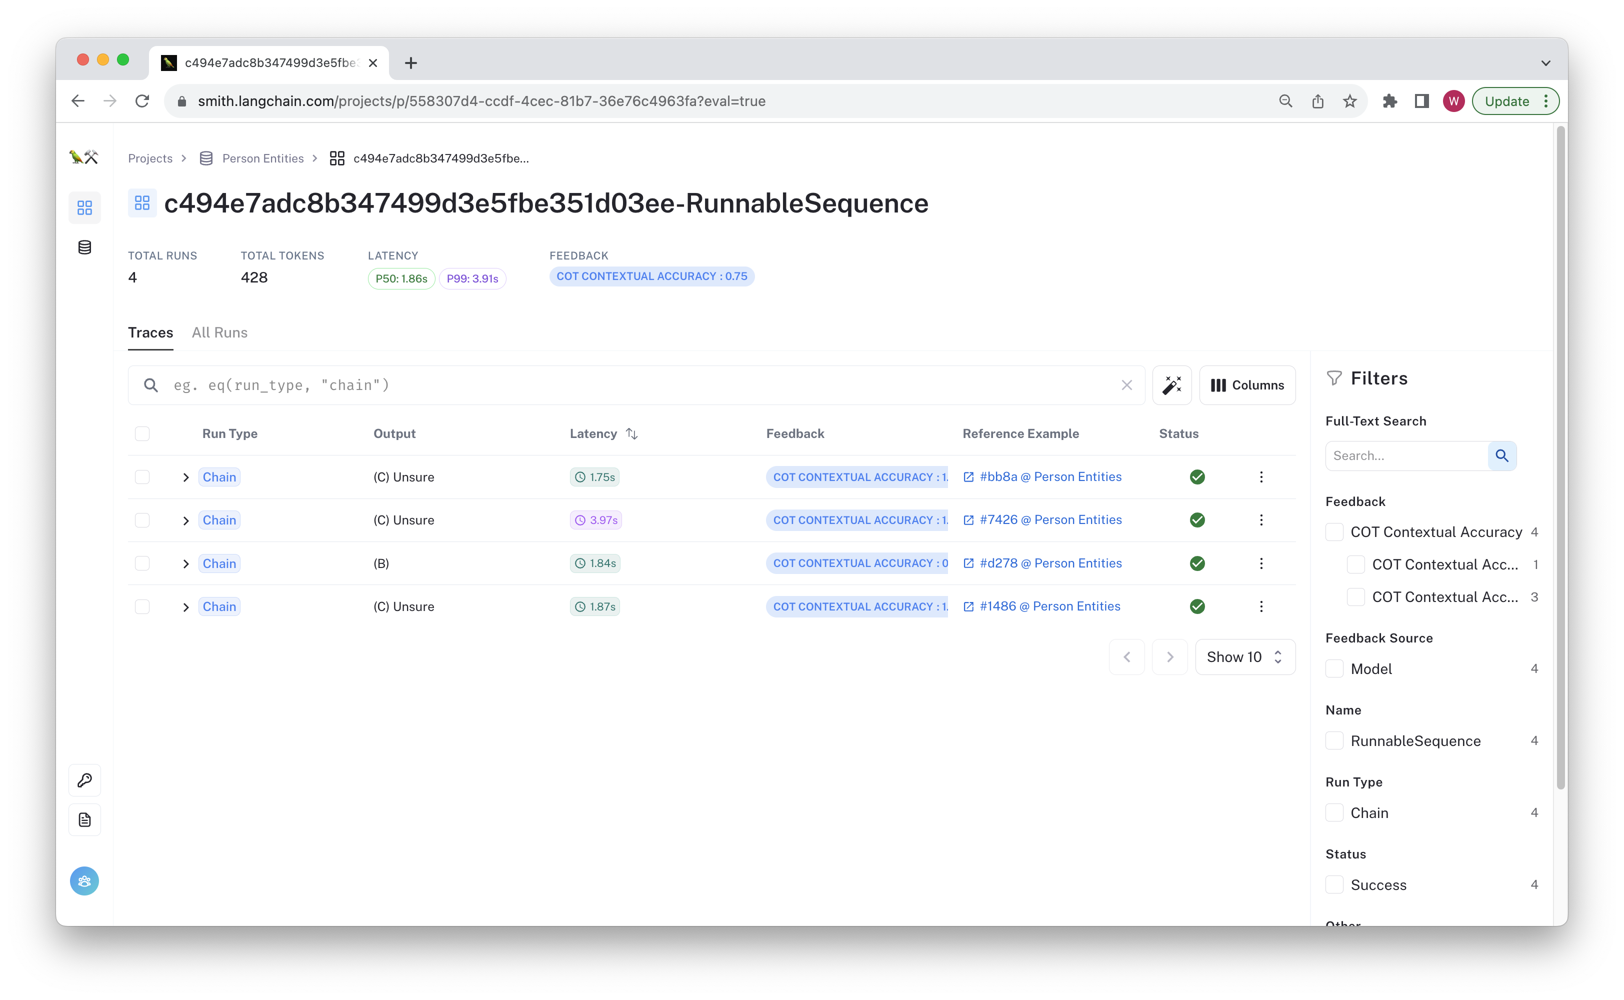Focus the run filter query search field
Image resolution: width=1624 pixels, height=1000 pixels.
(636, 385)
